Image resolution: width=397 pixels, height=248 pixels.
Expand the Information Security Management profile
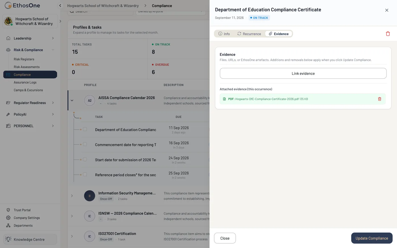(x=72, y=196)
